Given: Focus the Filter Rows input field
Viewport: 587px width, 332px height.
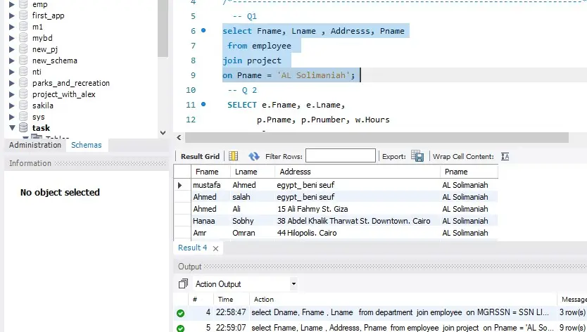Looking at the screenshot, I should pos(340,155).
